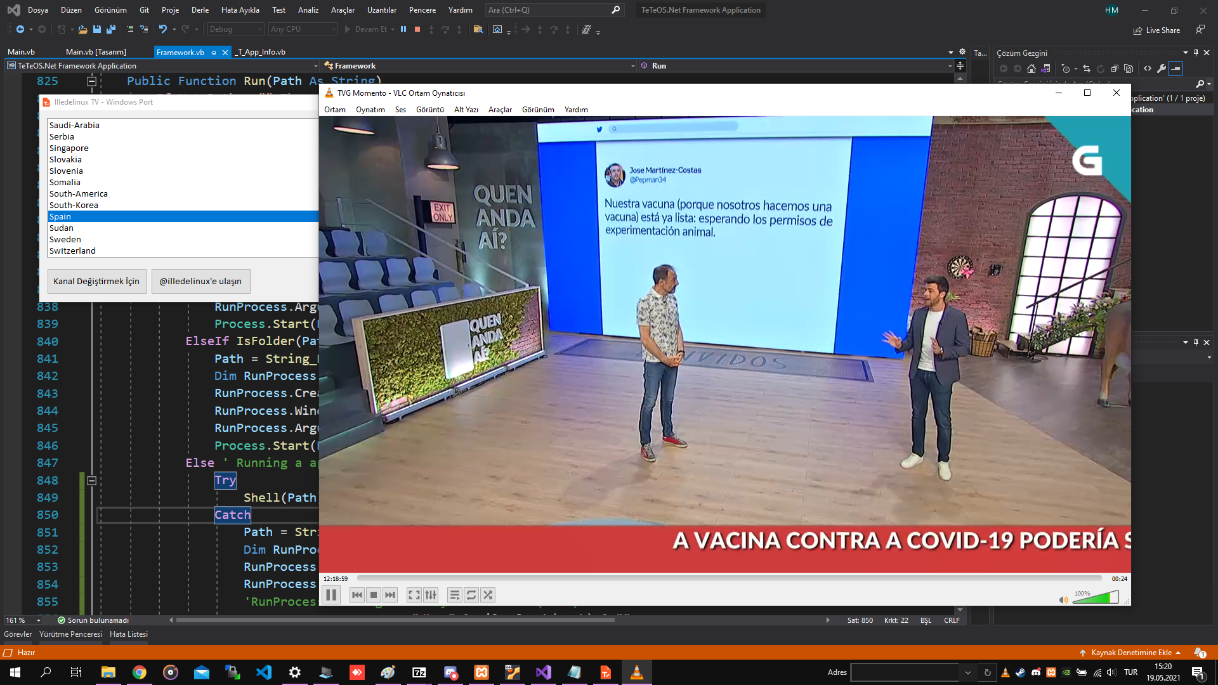1218x685 pixels.
Task: Skip to next media in VLC
Action: 390,595
